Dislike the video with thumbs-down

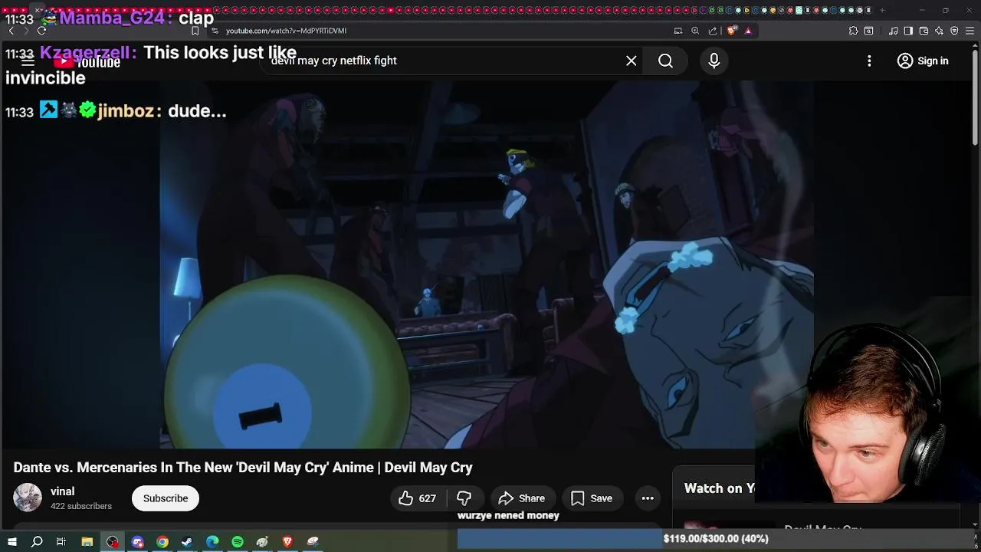click(464, 498)
